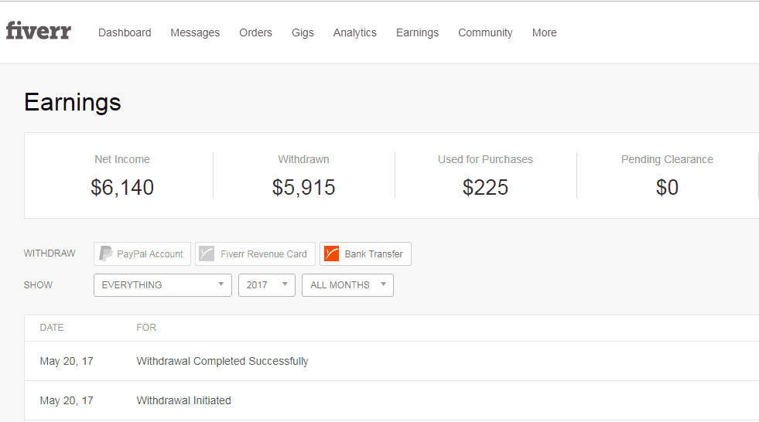Withdraw via Bank Transfer

coord(365,254)
